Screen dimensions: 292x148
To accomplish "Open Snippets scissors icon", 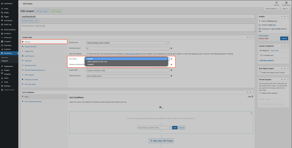I will (2, 74).
